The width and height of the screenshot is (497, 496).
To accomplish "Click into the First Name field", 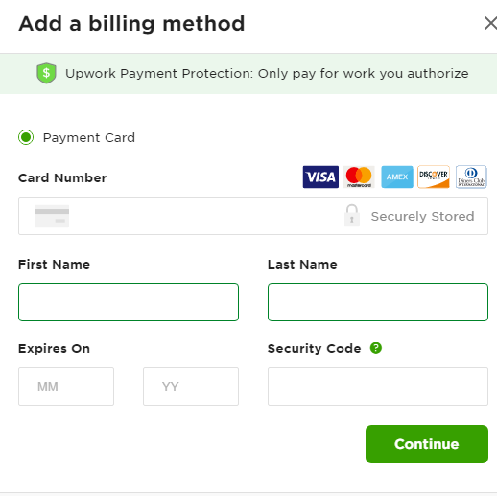I will click(x=129, y=302).
